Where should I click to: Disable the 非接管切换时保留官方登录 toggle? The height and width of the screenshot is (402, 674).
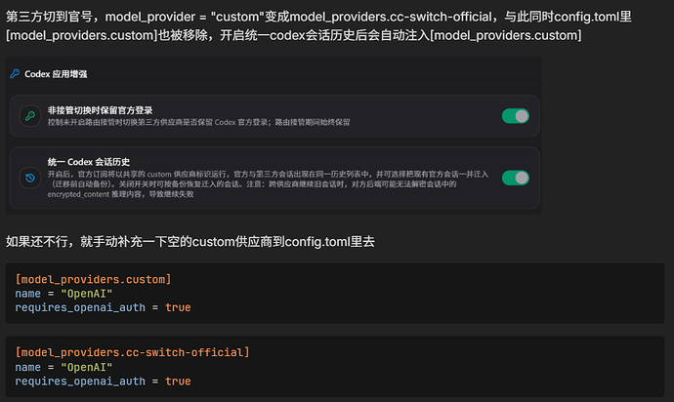tap(516, 116)
